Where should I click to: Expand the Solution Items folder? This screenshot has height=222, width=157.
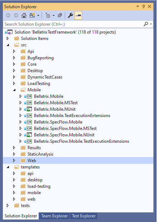pyautogui.click(x=8, y=39)
